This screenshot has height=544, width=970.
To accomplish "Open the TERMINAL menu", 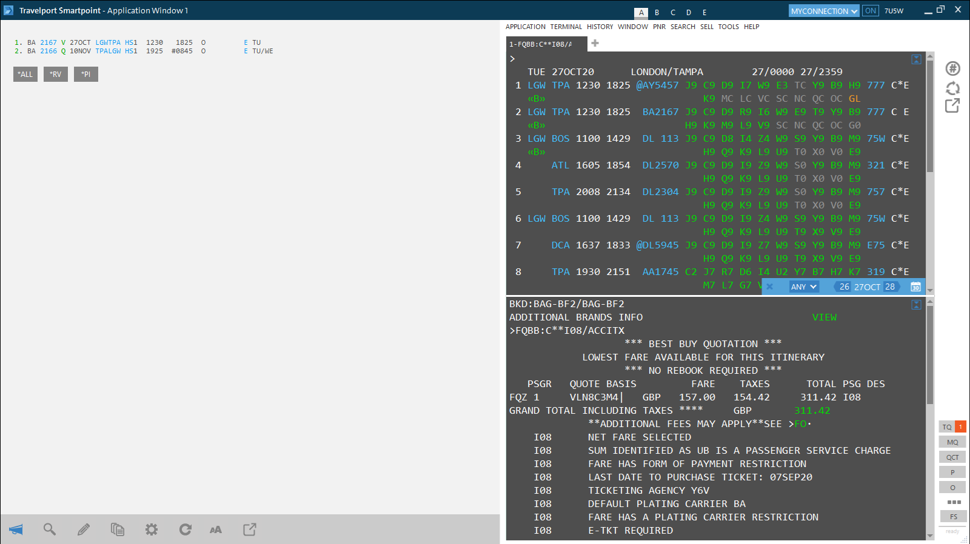I will tap(566, 27).
